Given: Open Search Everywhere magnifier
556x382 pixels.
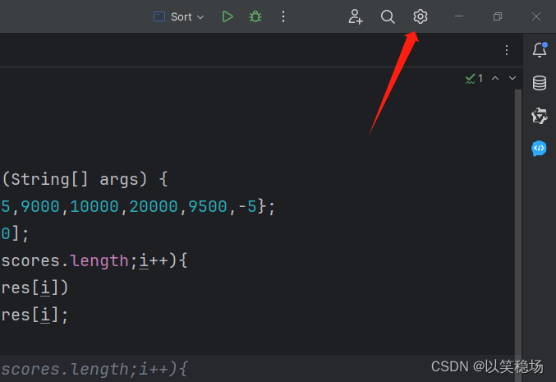Looking at the screenshot, I should 388,16.
